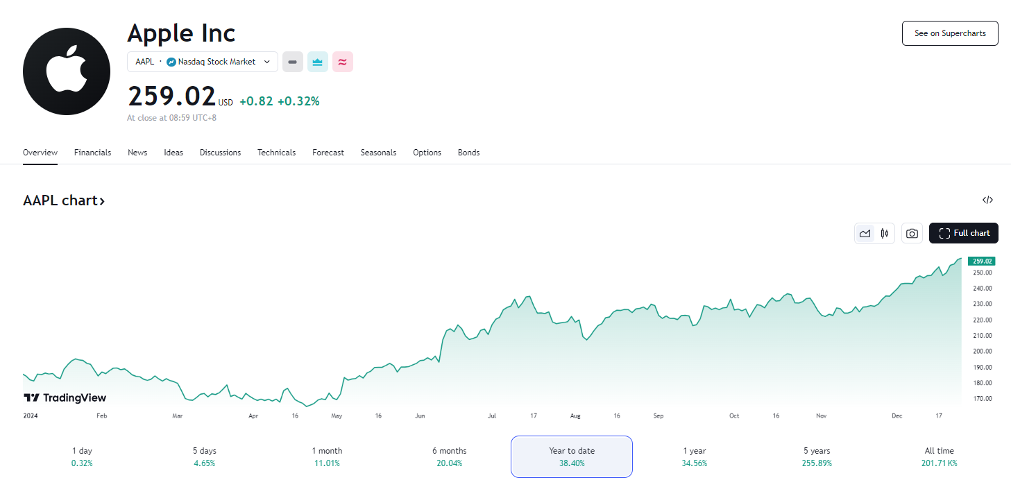Click the blue crown badge icon
The width and height of the screenshot is (1011, 489).
(318, 62)
